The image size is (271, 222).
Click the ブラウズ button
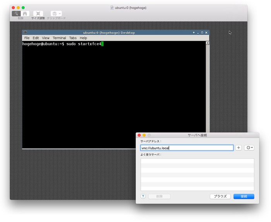tap(220, 196)
